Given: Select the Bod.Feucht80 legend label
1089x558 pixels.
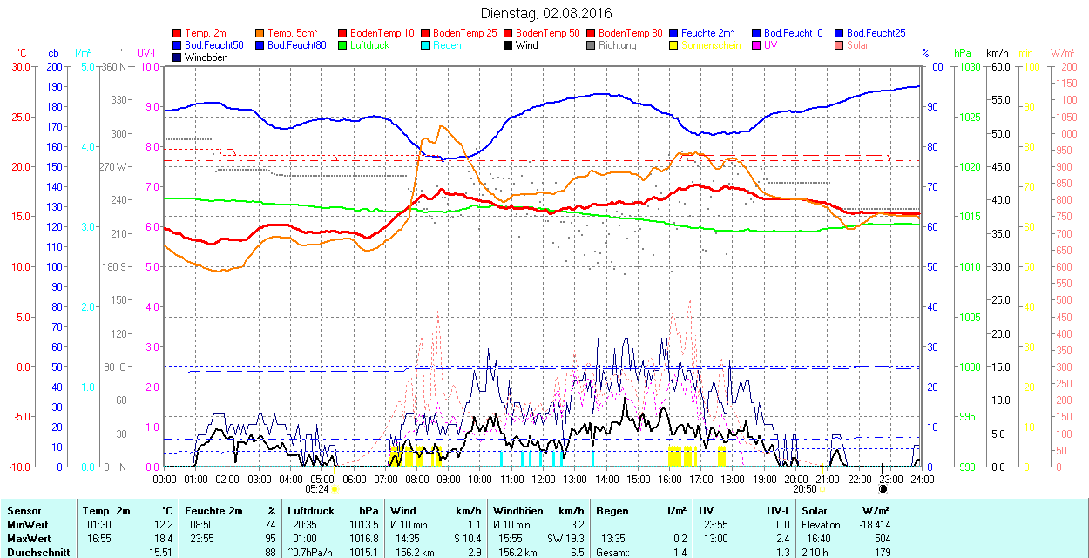Looking at the screenshot, I should point(297,45).
